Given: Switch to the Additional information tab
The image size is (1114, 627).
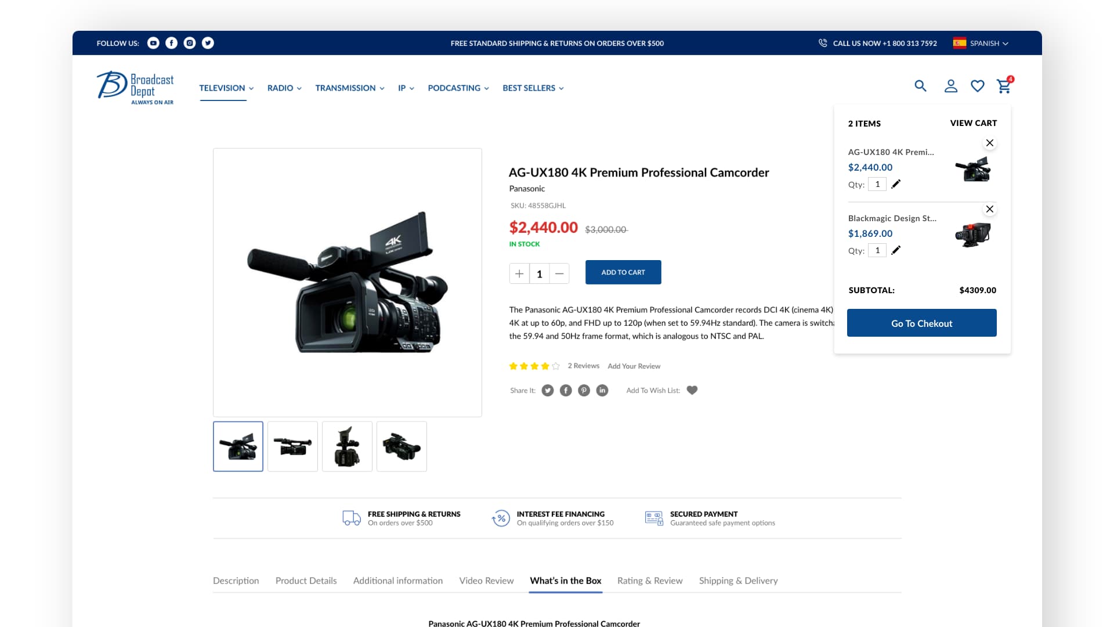Looking at the screenshot, I should point(398,581).
